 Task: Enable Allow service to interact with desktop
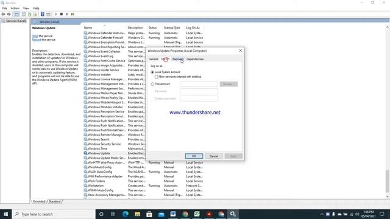click(x=157, y=77)
